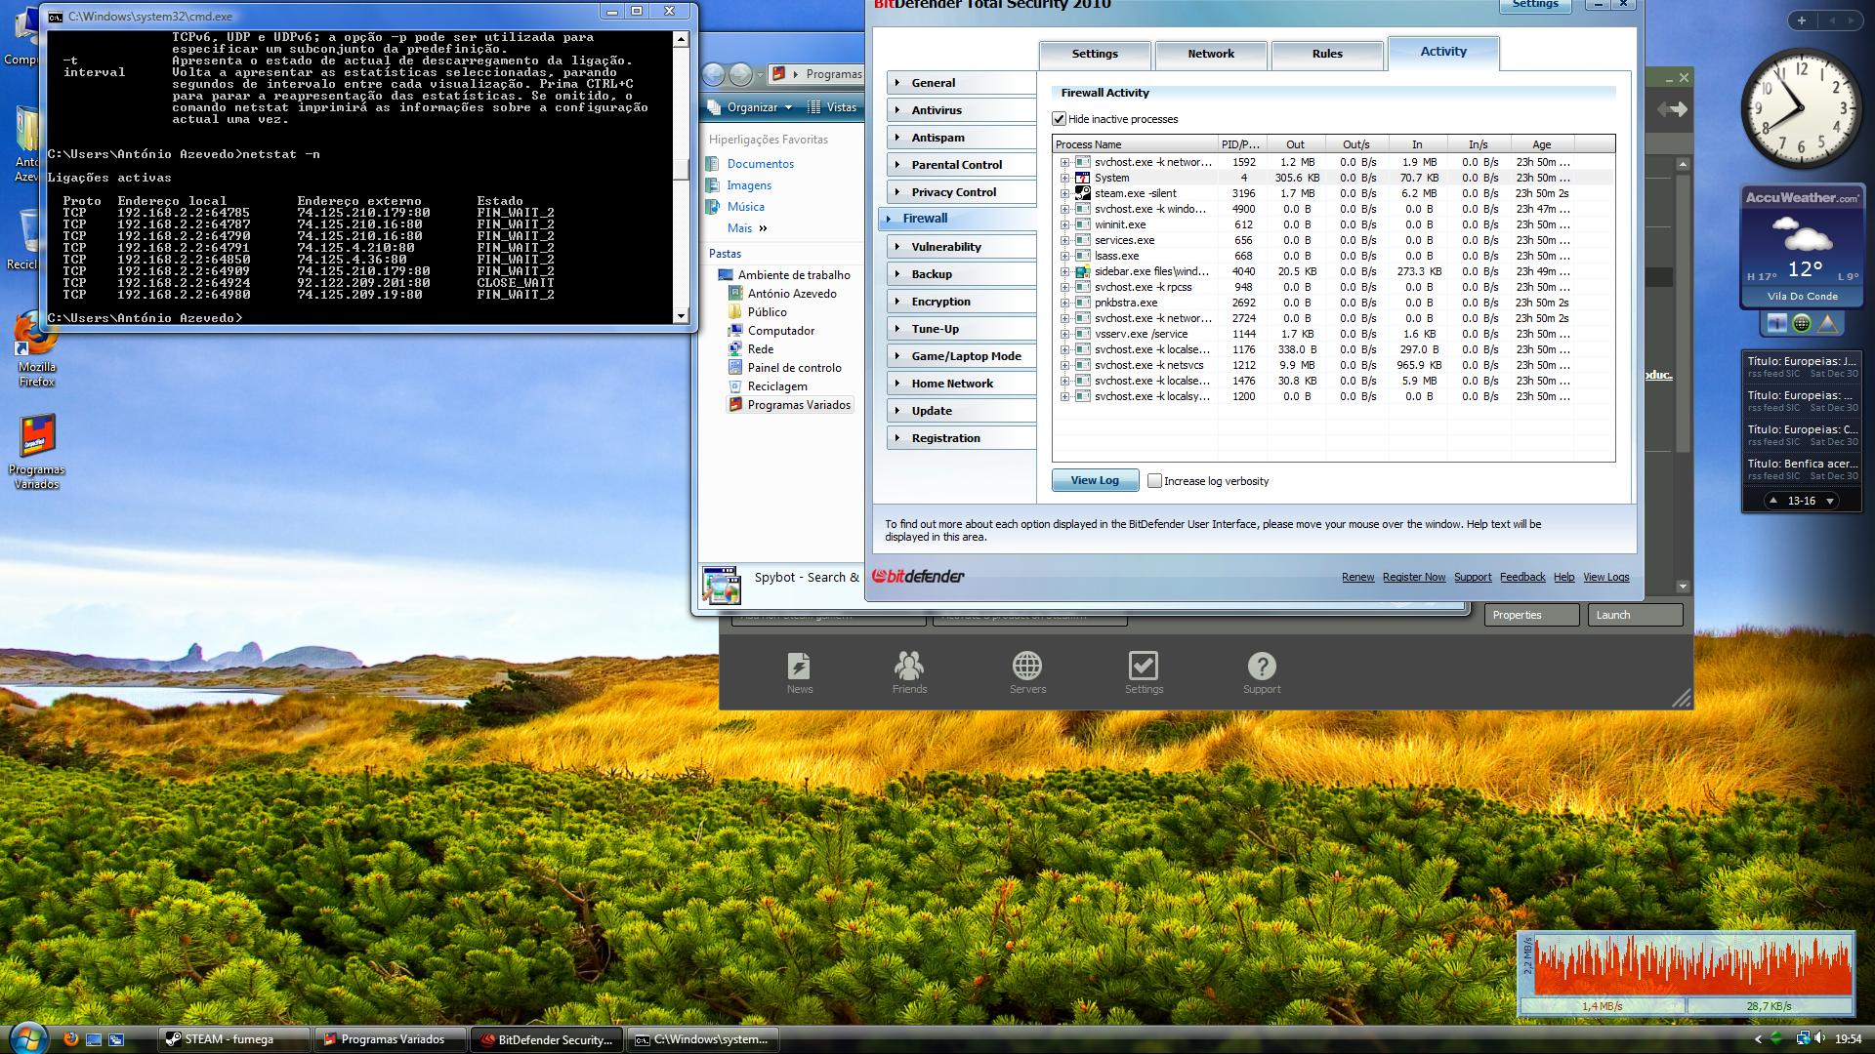
Task: Open the Feedback link
Action: (1522, 578)
